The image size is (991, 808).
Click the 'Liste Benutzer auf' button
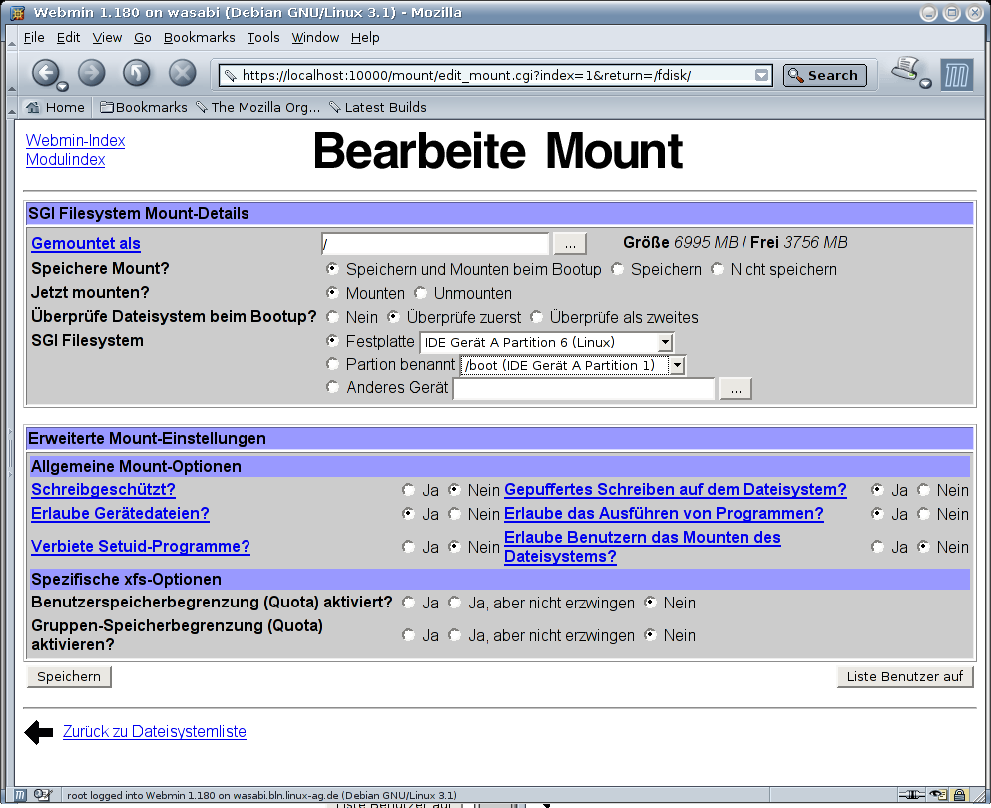(905, 677)
